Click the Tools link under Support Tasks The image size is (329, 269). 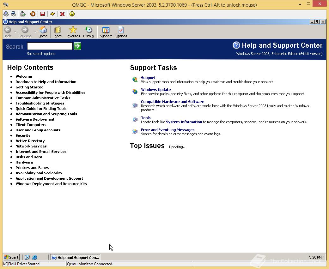(146, 118)
